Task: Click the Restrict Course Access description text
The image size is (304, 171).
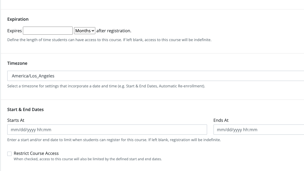Action: click(88, 159)
